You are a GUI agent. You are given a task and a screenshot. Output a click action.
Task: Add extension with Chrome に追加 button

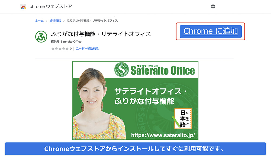coord(211,31)
